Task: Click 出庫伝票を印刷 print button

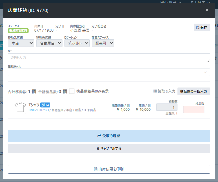Action: pyautogui.click(x=109, y=169)
